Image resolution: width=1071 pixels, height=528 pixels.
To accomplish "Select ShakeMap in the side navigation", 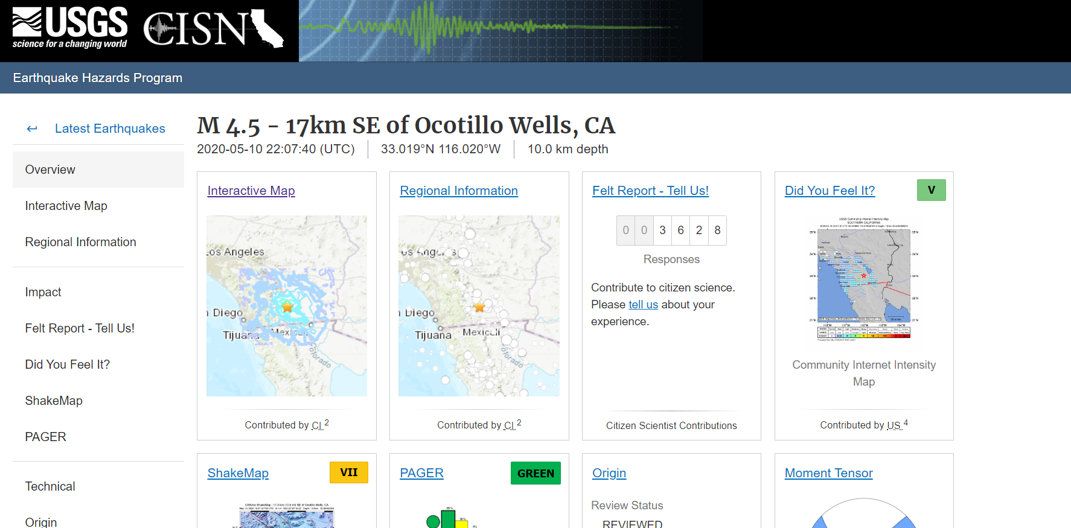I will pyautogui.click(x=54, y=401).
